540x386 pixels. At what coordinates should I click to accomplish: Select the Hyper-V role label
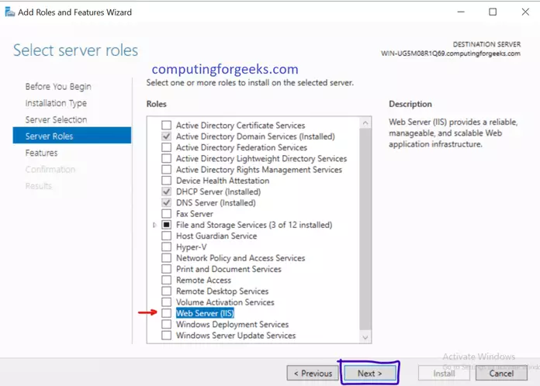click(x=192, y=247)
